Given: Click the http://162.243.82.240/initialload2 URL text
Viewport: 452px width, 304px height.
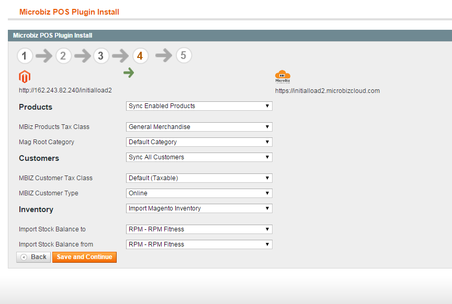Looking at the screenshot, I should [65, 90].
